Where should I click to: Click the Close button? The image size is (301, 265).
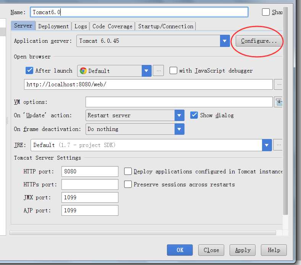tap(211, 250)
